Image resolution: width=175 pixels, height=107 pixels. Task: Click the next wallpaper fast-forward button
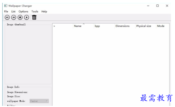click(14, 17)
